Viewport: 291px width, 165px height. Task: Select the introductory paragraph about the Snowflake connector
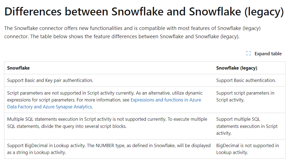point(132,32)
